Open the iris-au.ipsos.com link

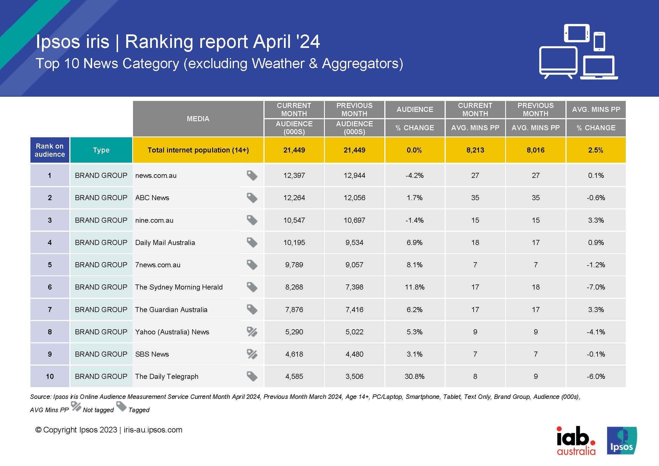click(x=153, y=430)
